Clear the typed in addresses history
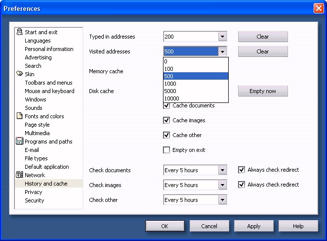The height and width of the screenshot is (241, 327). 263,37
